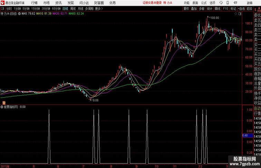Click the 108.00 high price label
Viewport: 261px width, 168px height.
215,18
